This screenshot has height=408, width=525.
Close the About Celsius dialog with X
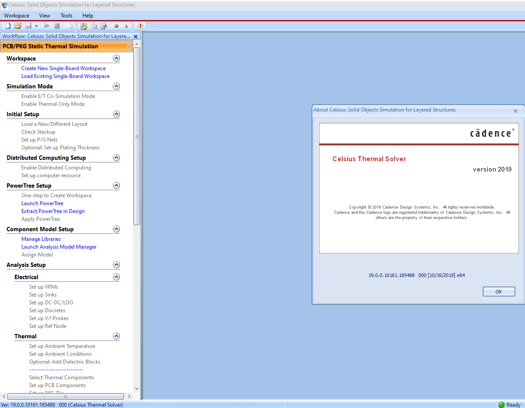tap(515, 111)
